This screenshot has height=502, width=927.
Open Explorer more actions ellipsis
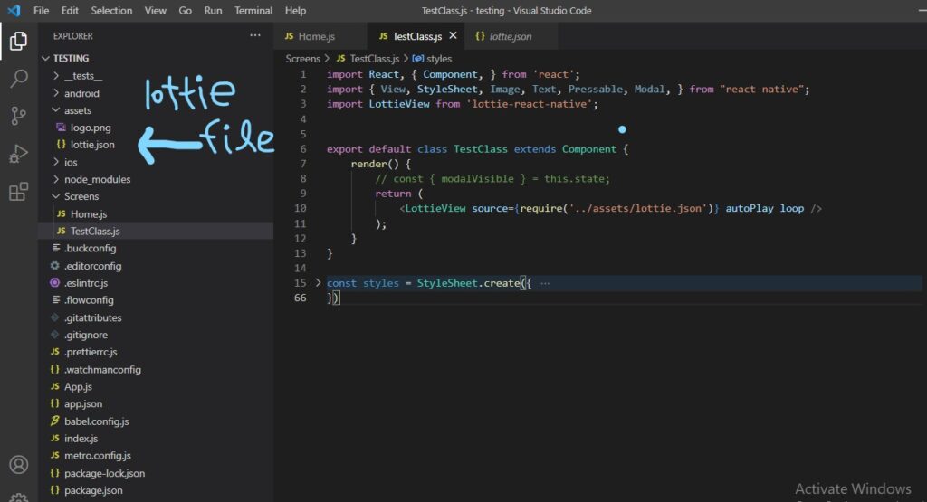click(254, 35)
